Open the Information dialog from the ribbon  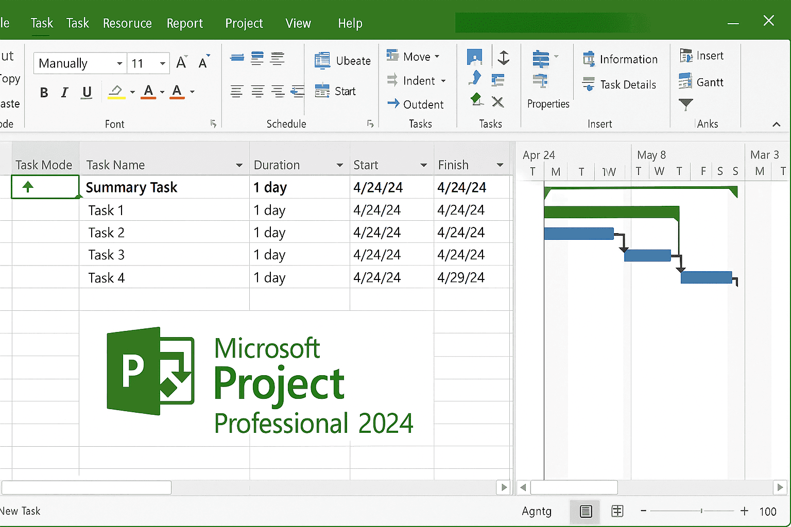coord(621,59)
